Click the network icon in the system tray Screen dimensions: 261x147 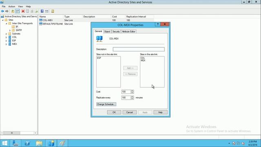pyautogui.click(x=238, y=143)
